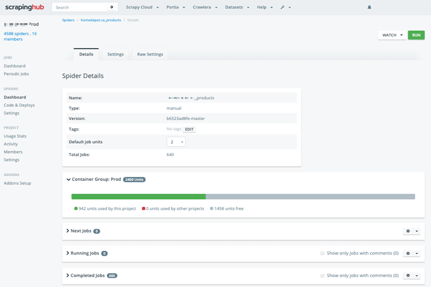The width and height of the screenshot is (431, 287).
Task: Open the Portia dropdown menu
Action: tap(176, 7)
